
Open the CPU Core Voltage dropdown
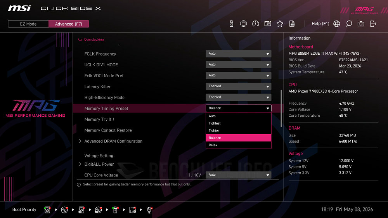[238, 175]
